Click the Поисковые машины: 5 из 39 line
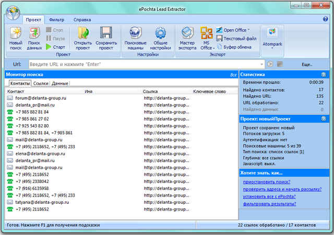 pyautogui.click(x=272, y=146)
